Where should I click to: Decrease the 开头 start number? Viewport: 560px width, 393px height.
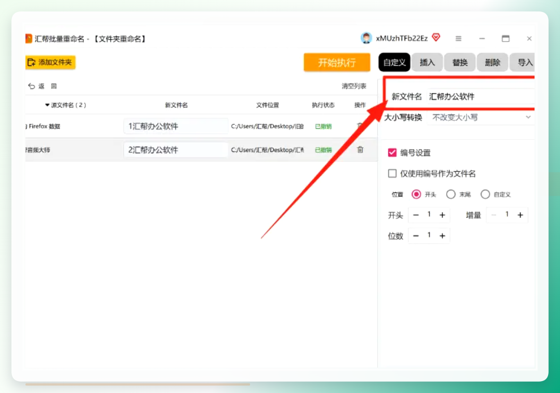(416, 215)
